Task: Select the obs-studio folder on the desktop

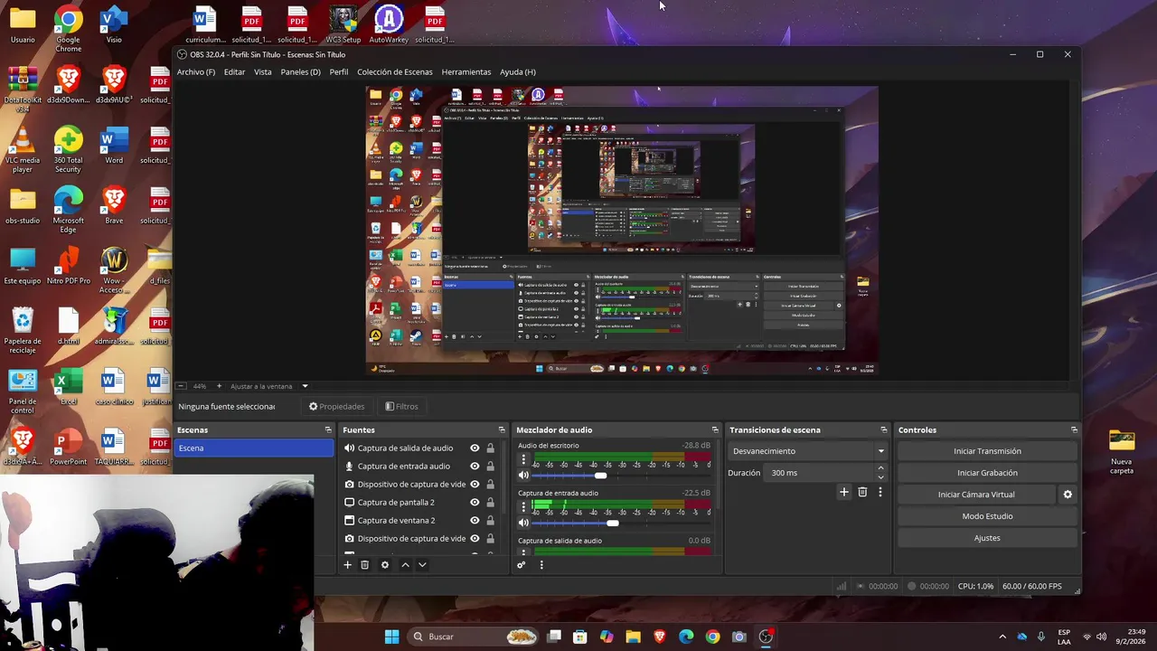Action: coord(23,206)
